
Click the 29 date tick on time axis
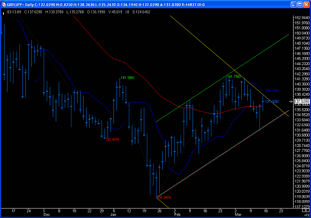click(102, 211)
